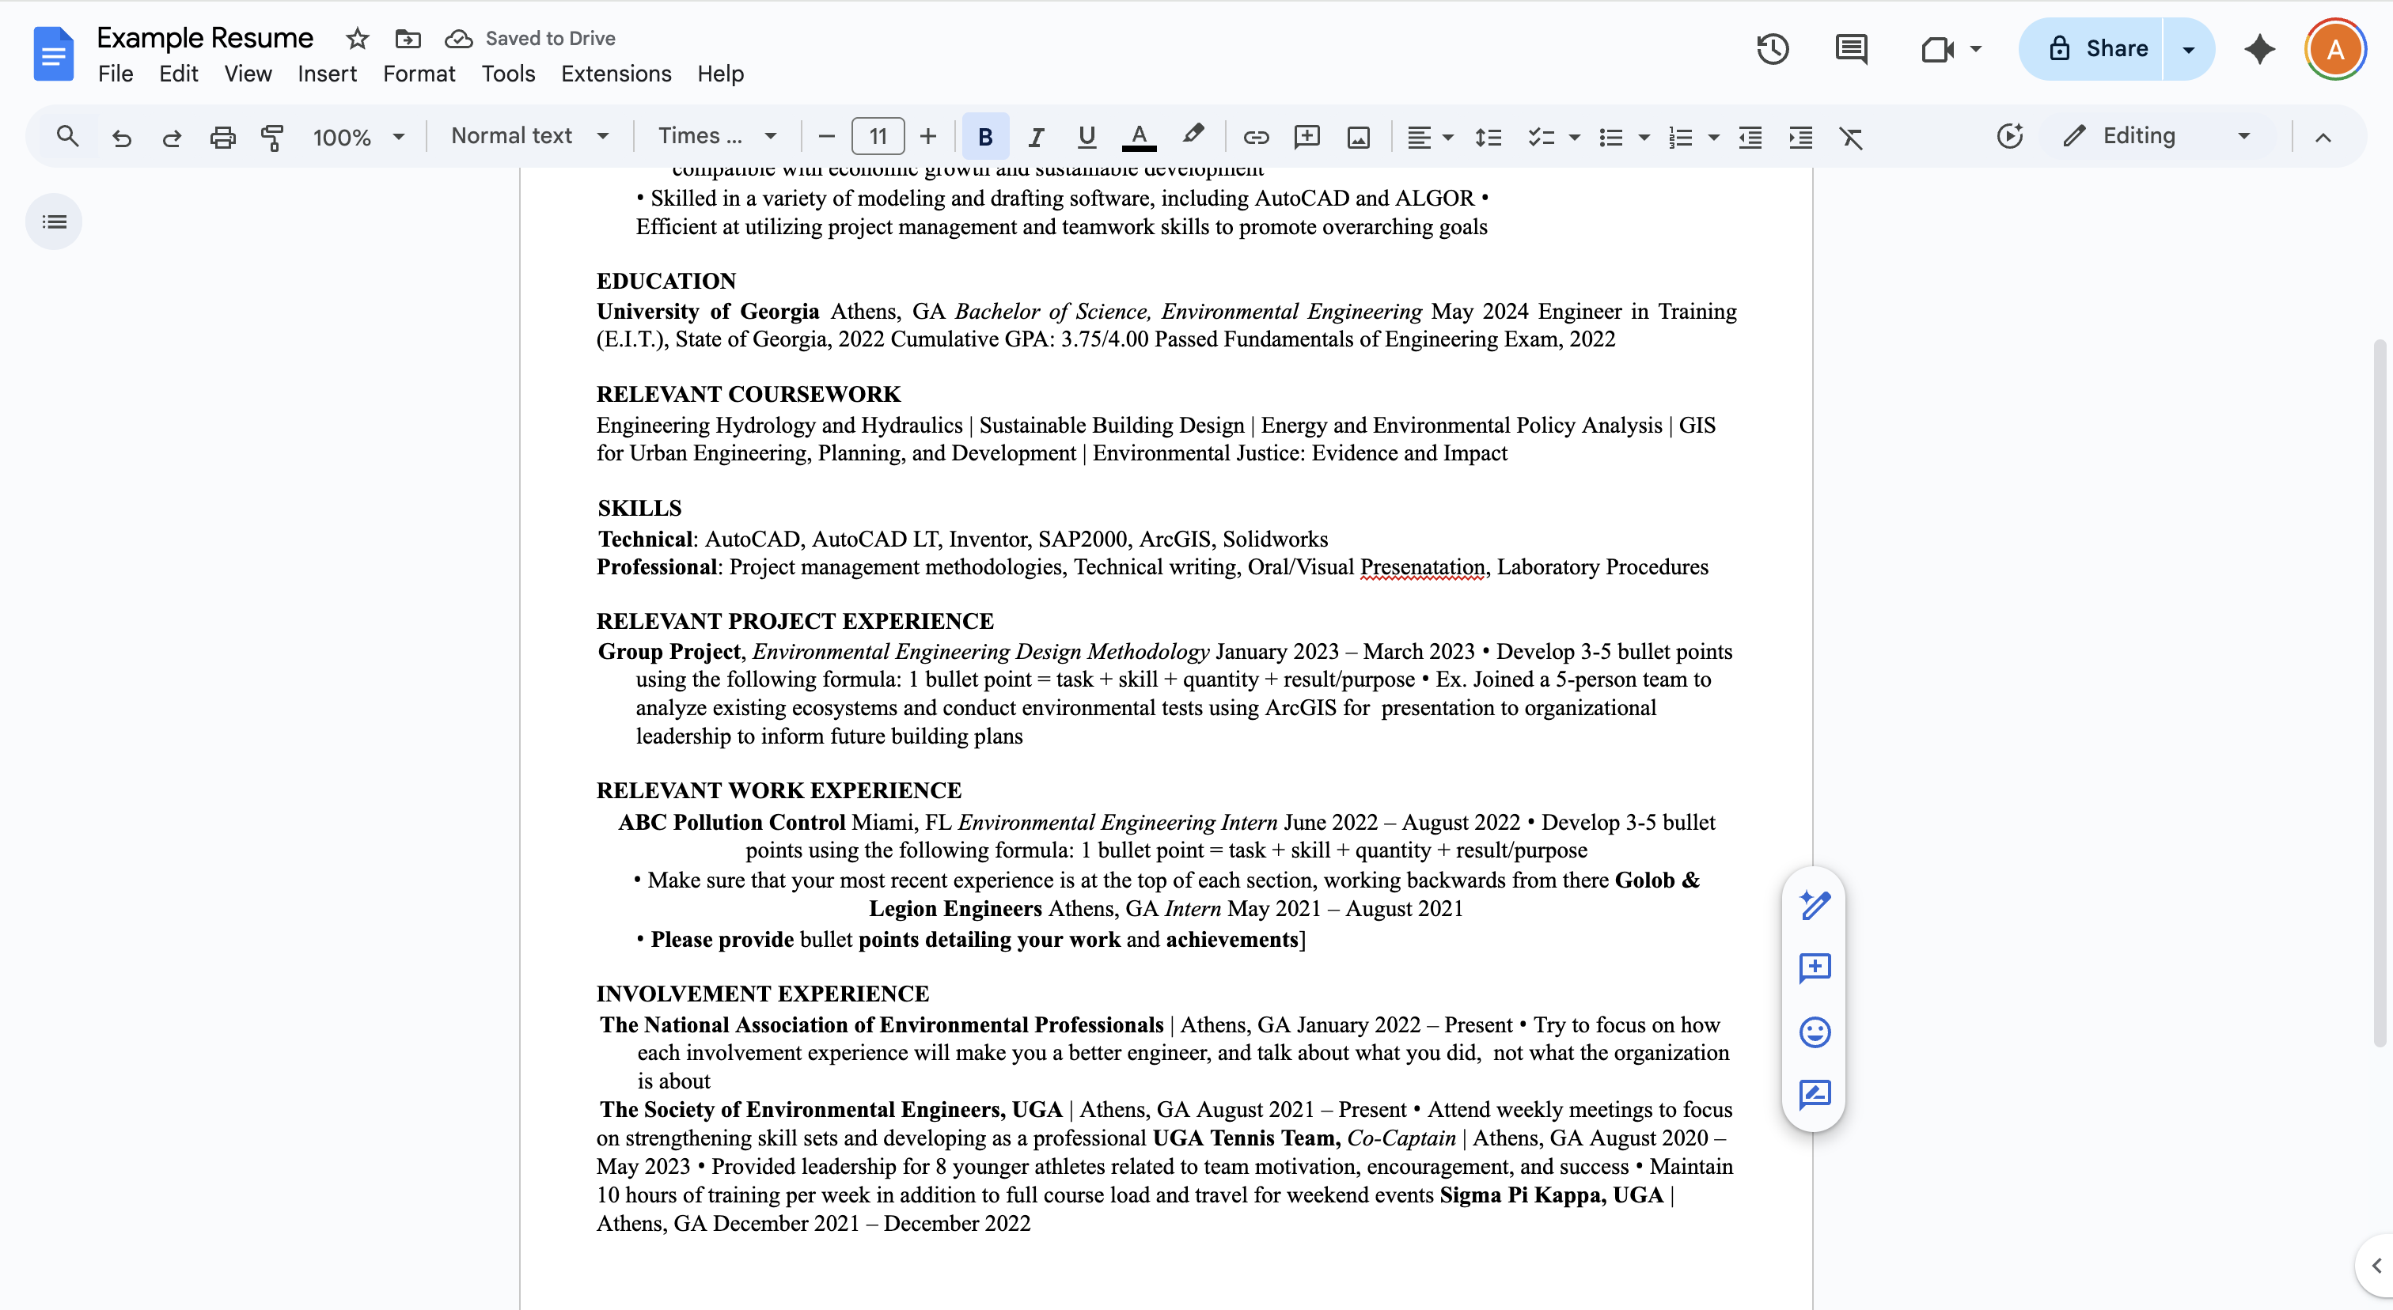
Task: Open version history clock icon
Action: tap(1773, 49)
